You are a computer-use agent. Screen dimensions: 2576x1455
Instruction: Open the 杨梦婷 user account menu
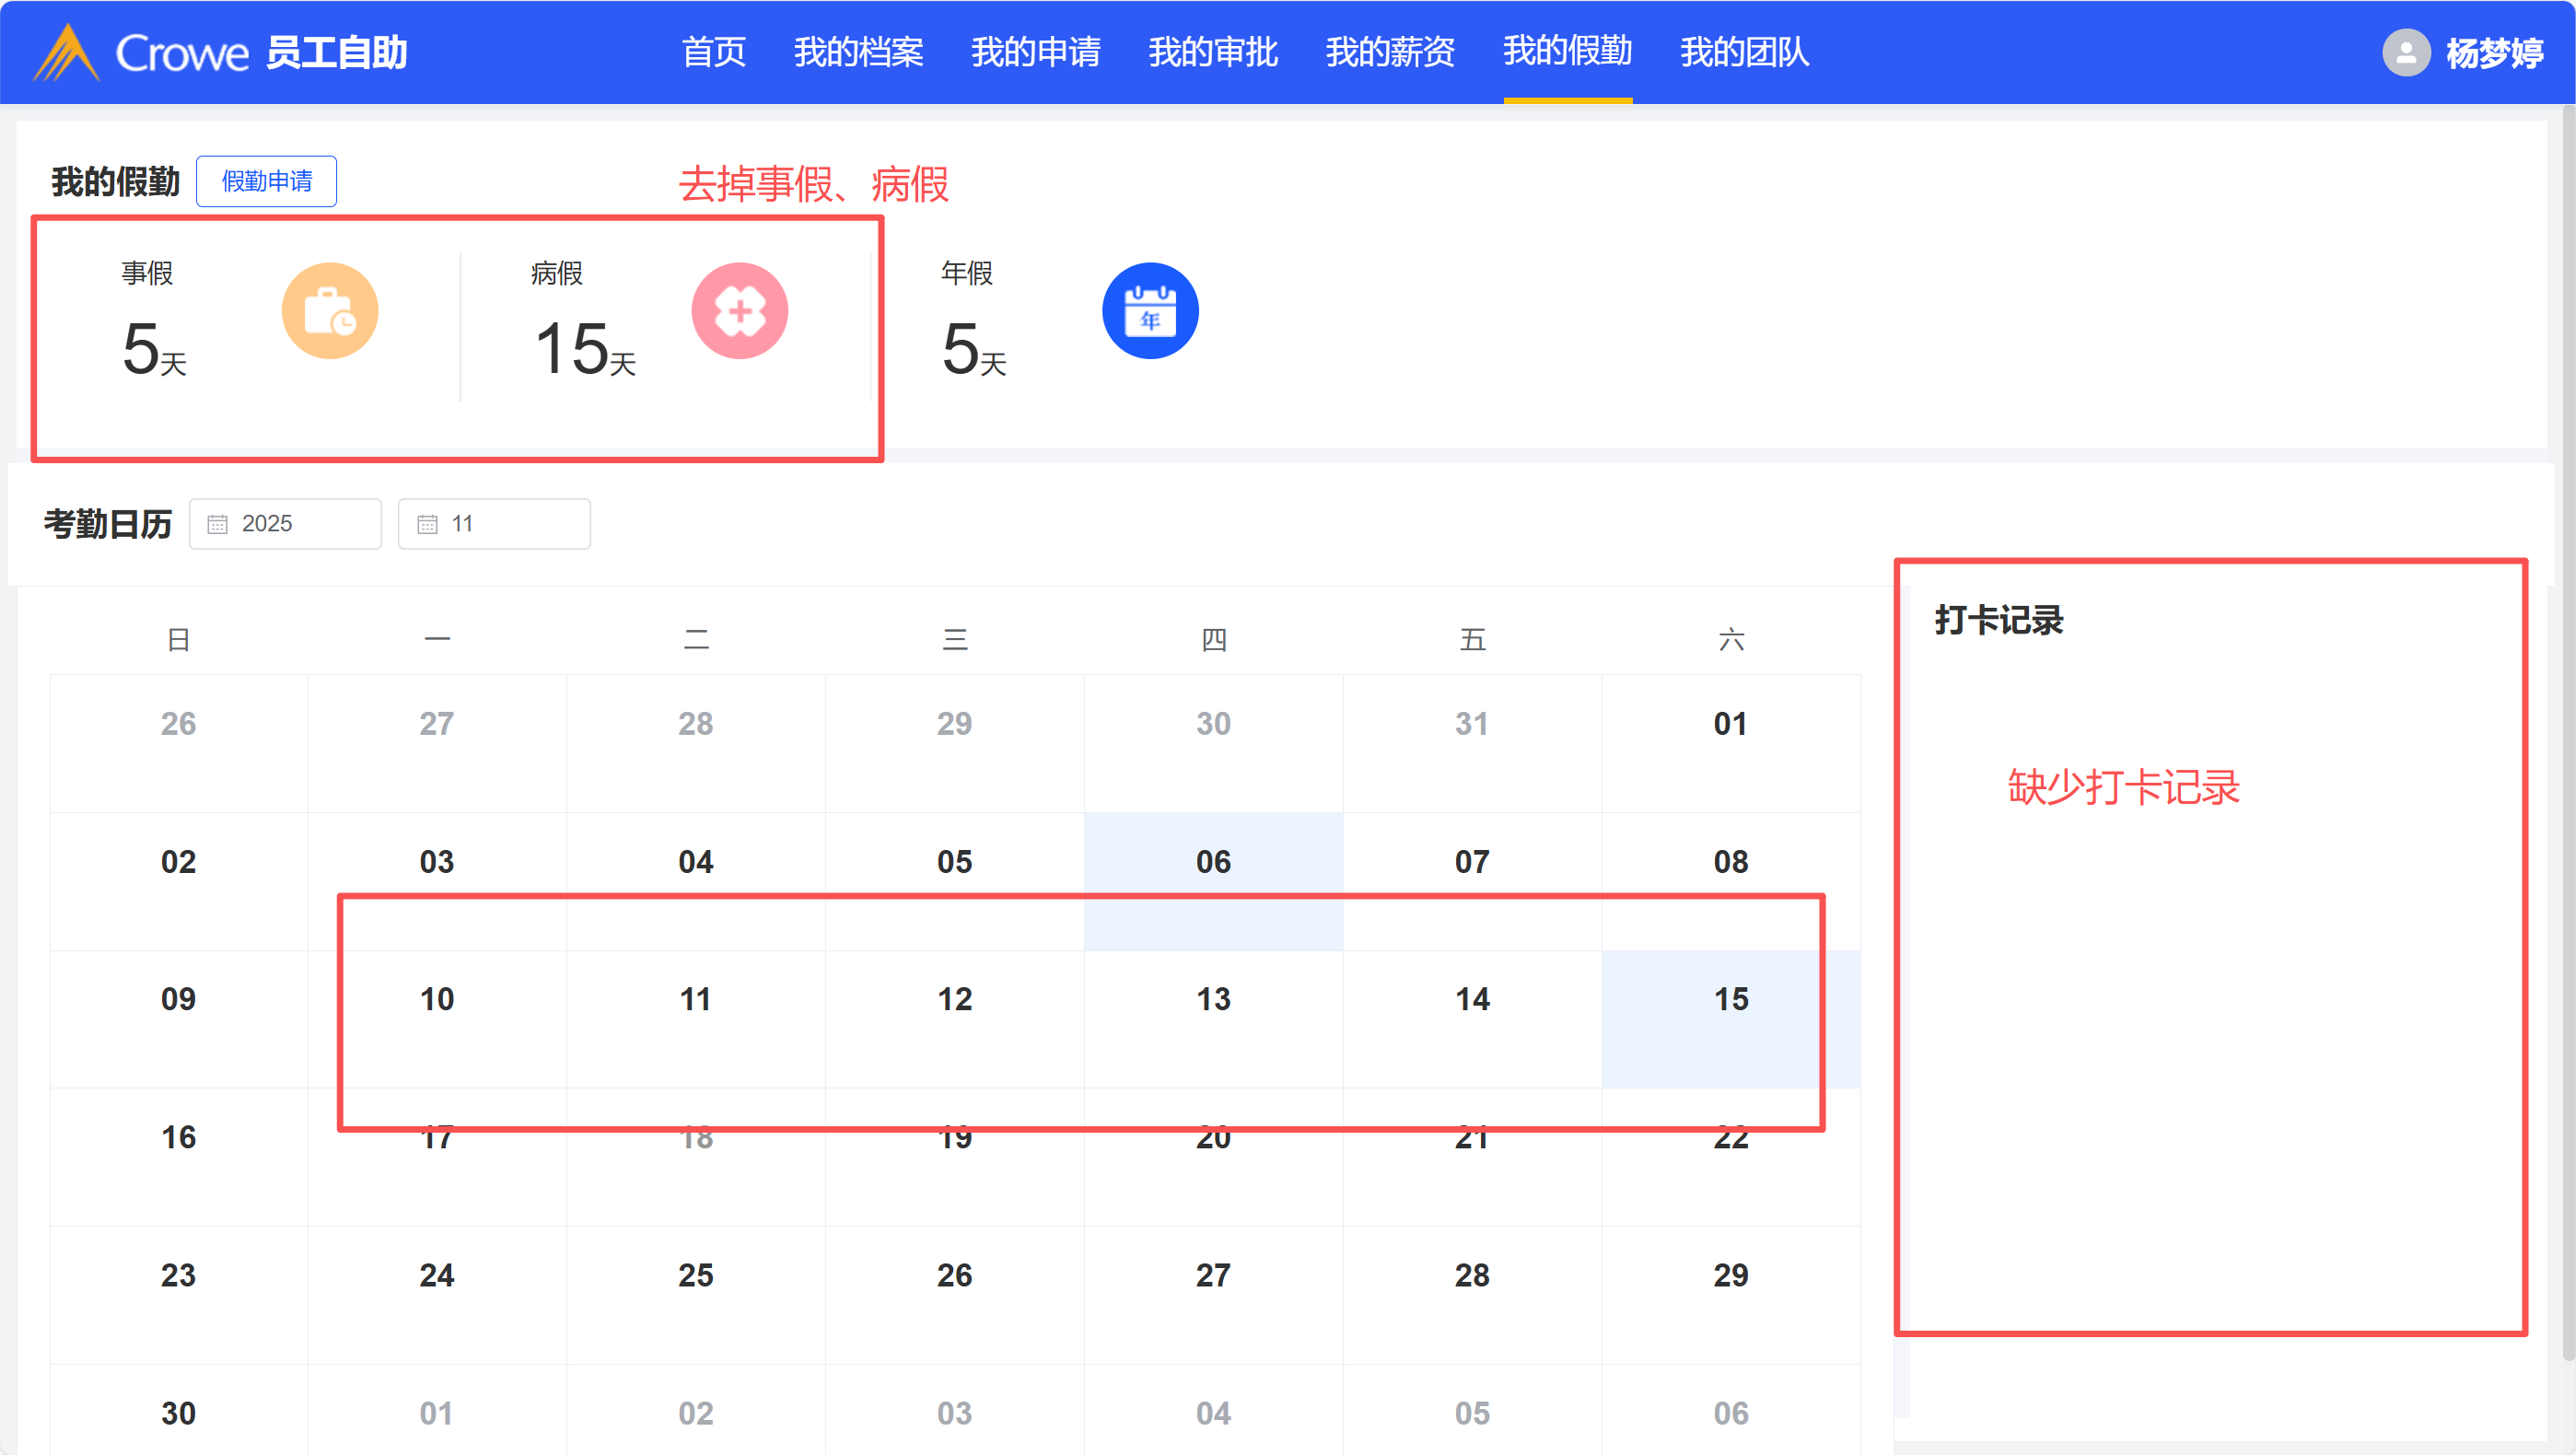[x=2494, y=52]
